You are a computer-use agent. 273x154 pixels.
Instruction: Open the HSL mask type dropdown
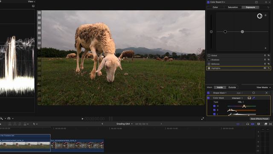[x=241, y=102]
